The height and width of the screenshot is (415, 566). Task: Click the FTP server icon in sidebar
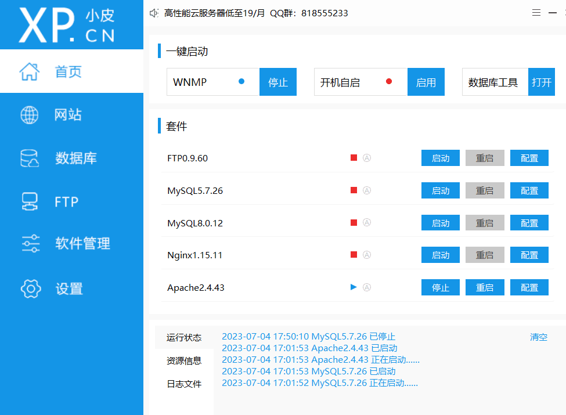(x=29, y=201)
